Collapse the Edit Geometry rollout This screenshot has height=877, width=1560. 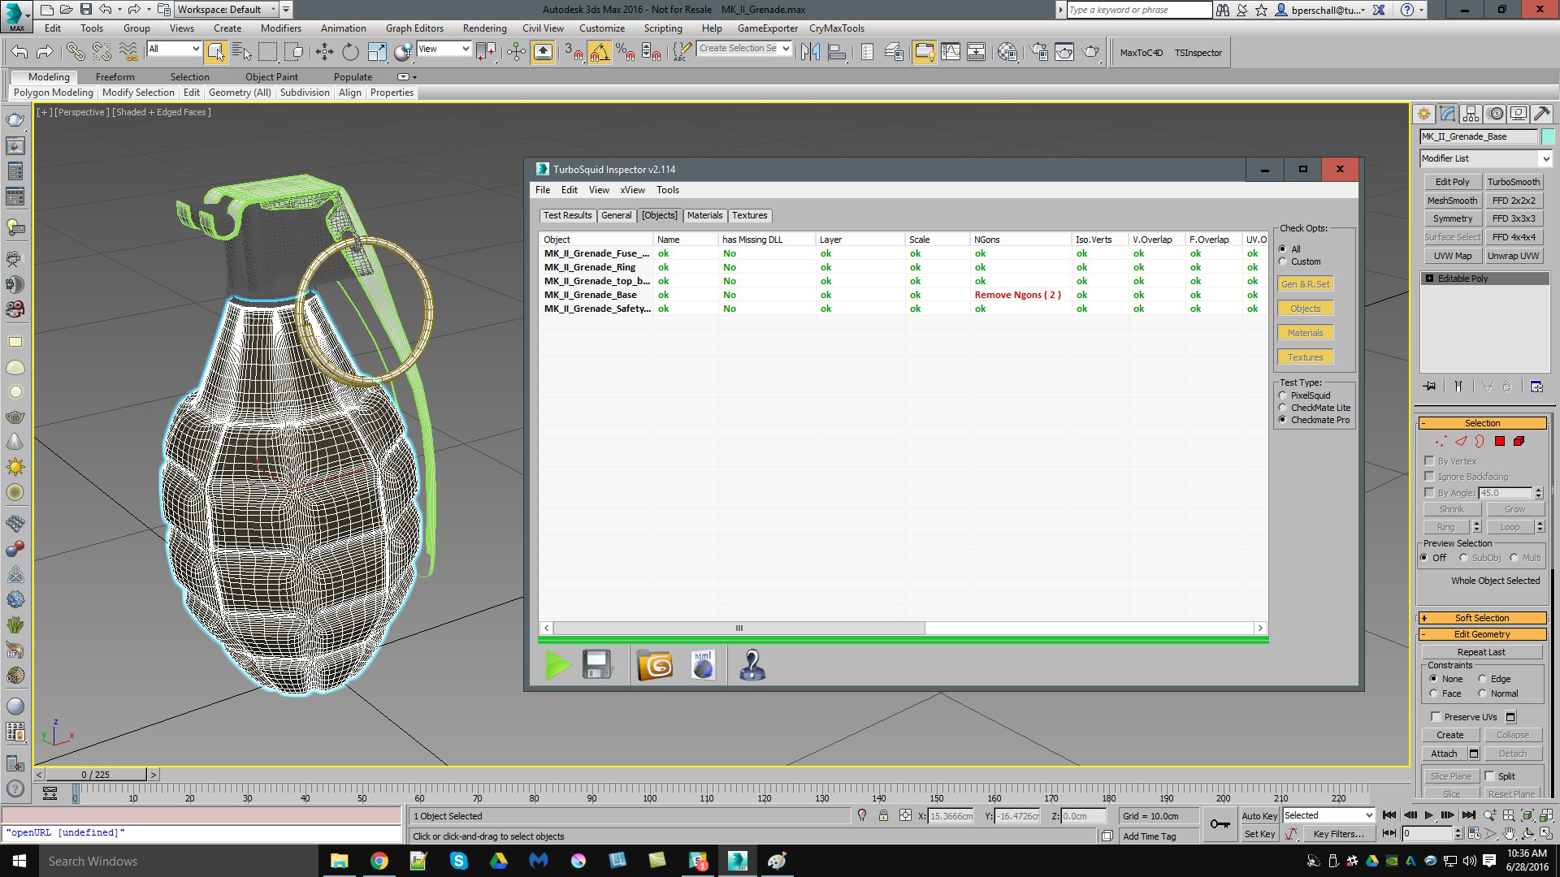click(x=1482, y=634)
